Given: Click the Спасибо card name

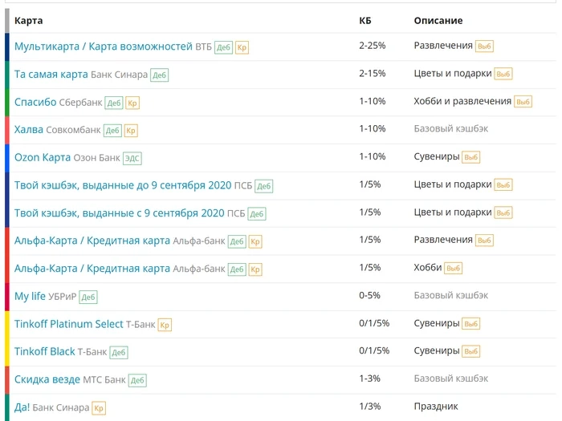Looking at the screenshot, I should click(x=35, y=102).
